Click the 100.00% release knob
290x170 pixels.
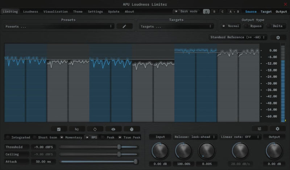pos(184,151)
